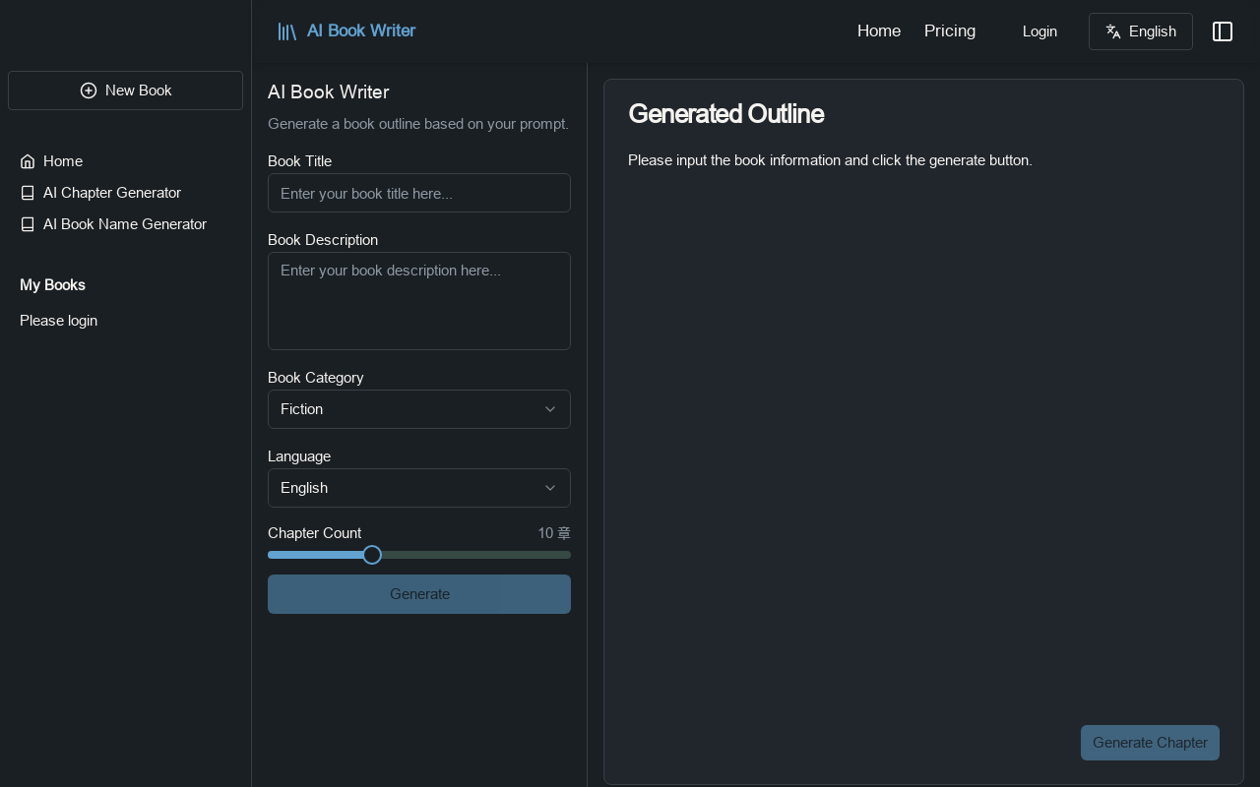Click the New Book button
Image resolution: width=1260 pixels, height=787 pixels.
(125, 91)
